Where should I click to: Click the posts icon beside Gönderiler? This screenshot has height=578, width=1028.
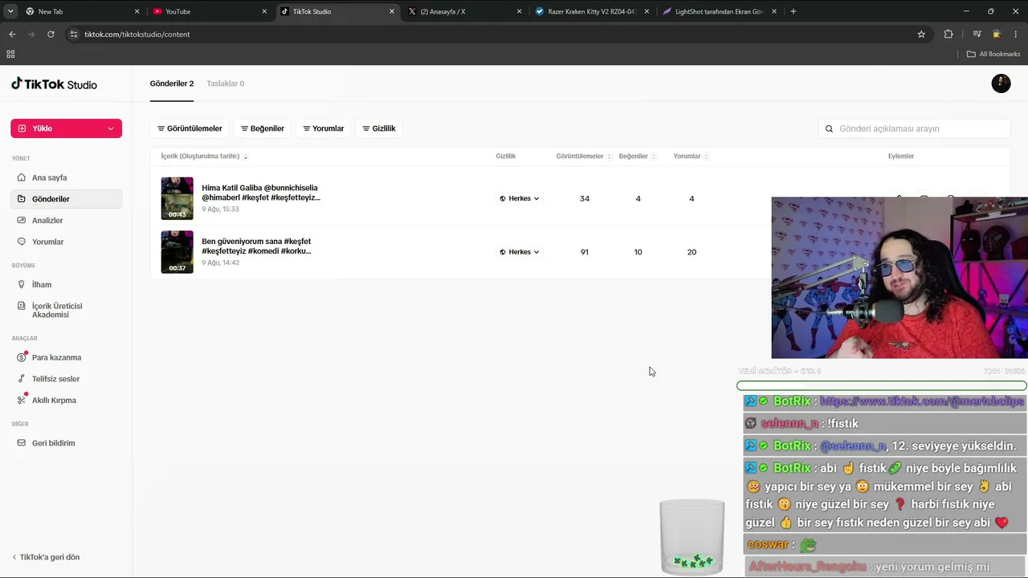click(22, 199)
